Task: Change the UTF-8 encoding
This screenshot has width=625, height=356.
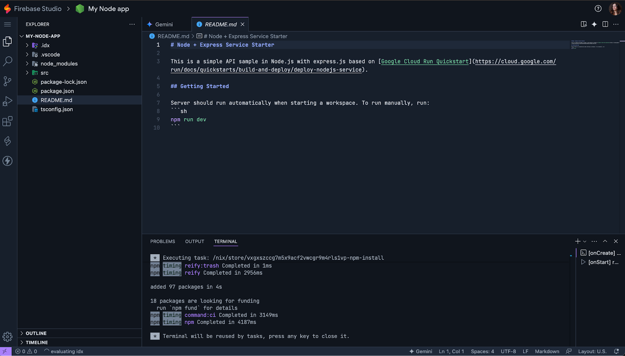Action: coord(508,351)
